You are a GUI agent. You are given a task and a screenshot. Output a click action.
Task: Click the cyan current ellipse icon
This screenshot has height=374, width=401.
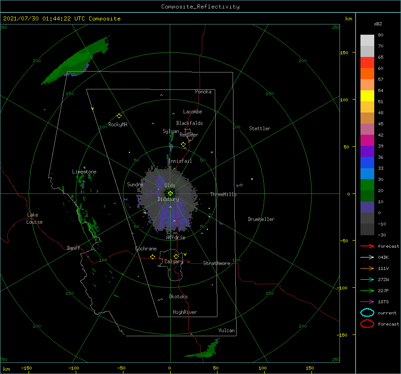click(x=367, y=313)
